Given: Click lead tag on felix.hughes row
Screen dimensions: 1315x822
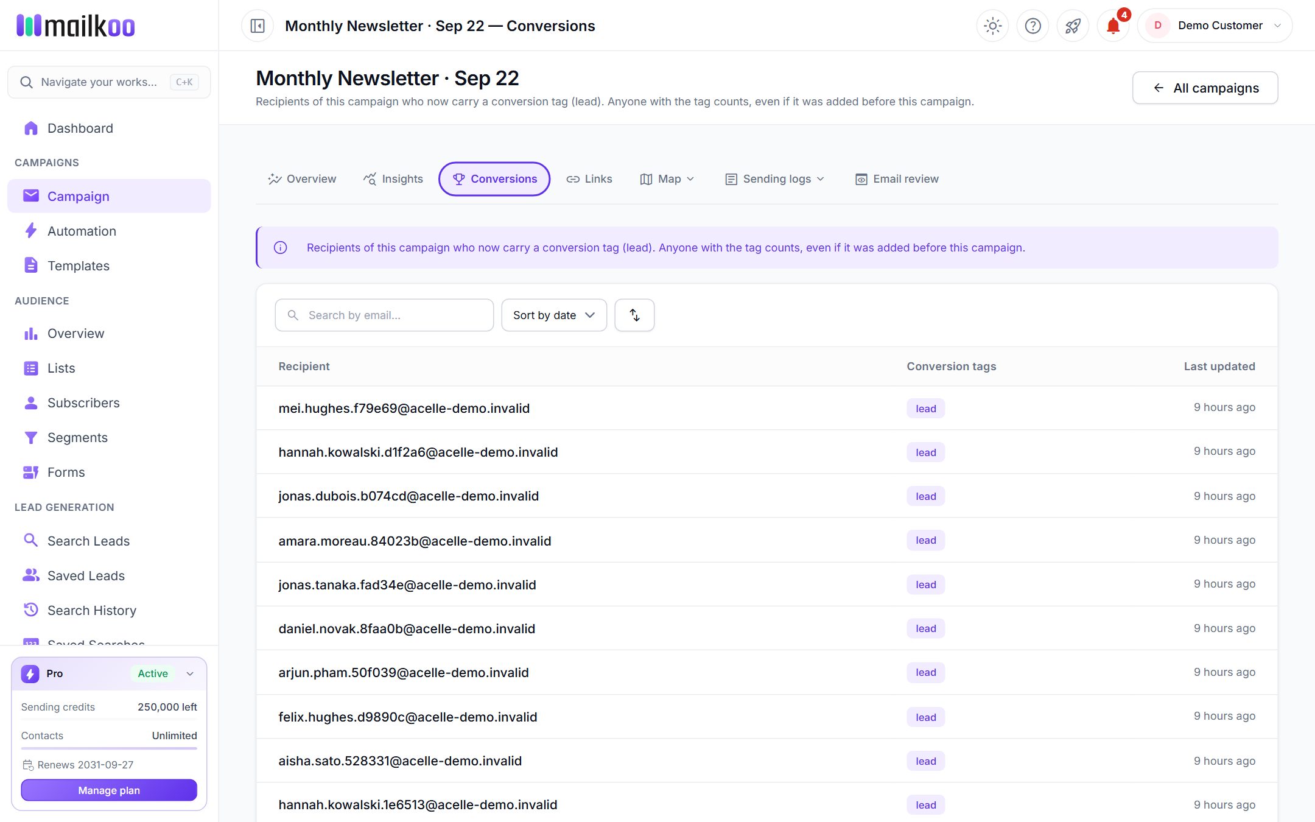Looking at the screenshot, I should [925, 717].
